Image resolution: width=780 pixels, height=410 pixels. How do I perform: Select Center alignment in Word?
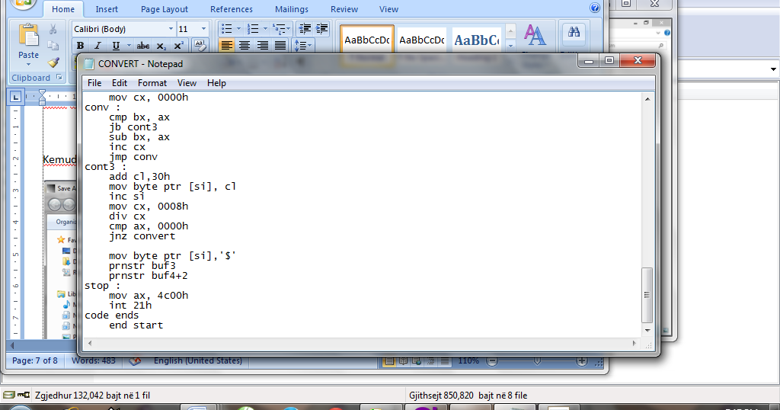(245, 46)
